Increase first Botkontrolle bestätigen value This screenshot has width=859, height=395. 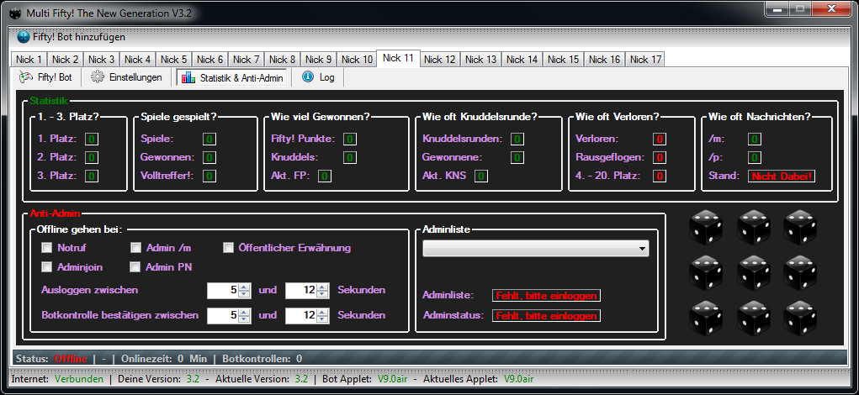pyautogui.click(x=244, y=311)
